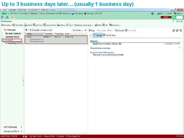Open Manage Pools

coord(50,25)
